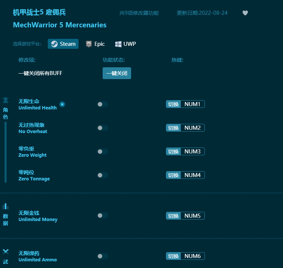Click the 共9项修改器功能 text
The image size is (283, 268).
[x=139, y=13]
